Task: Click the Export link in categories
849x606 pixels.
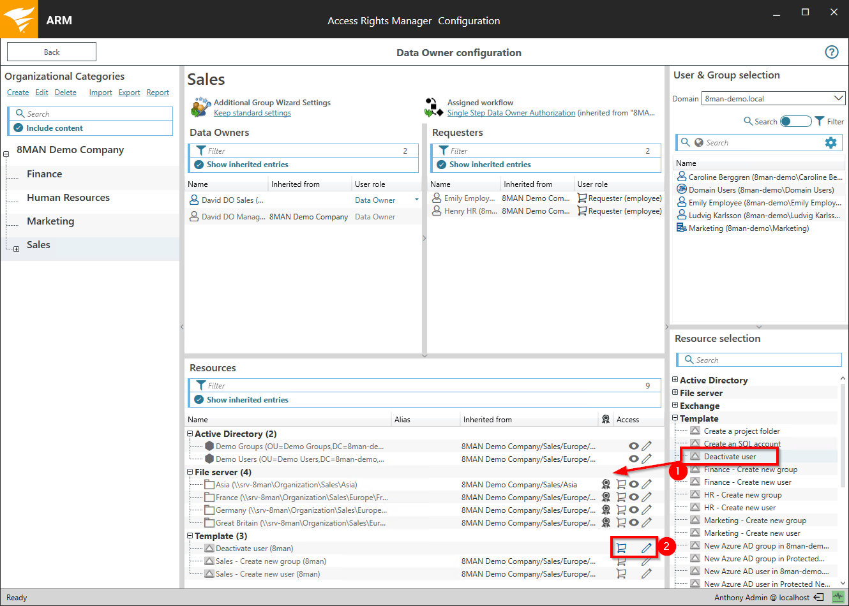Action: 129,92
